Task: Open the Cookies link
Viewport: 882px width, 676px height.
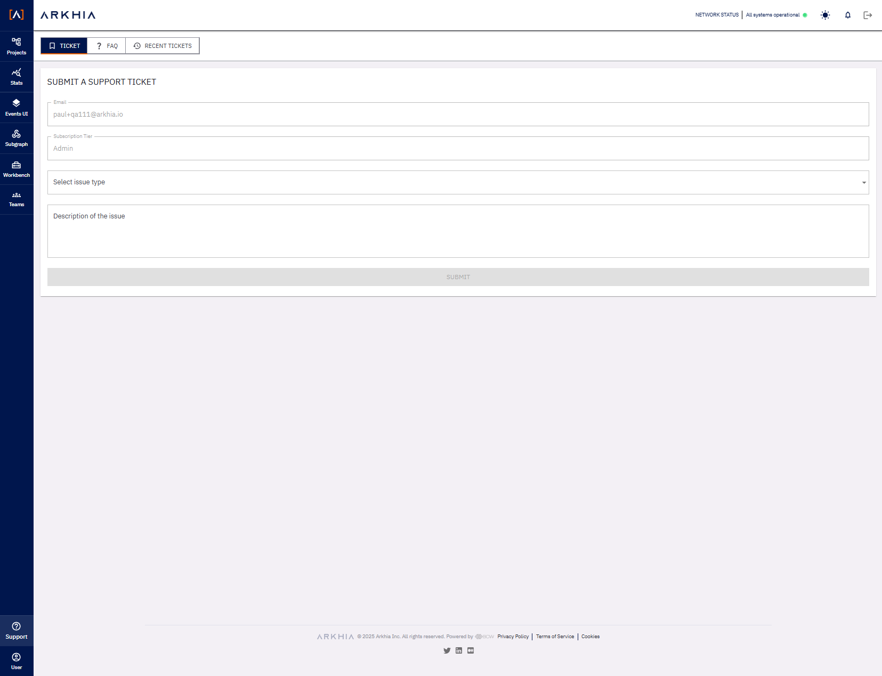Action: (x=590, y=637)
